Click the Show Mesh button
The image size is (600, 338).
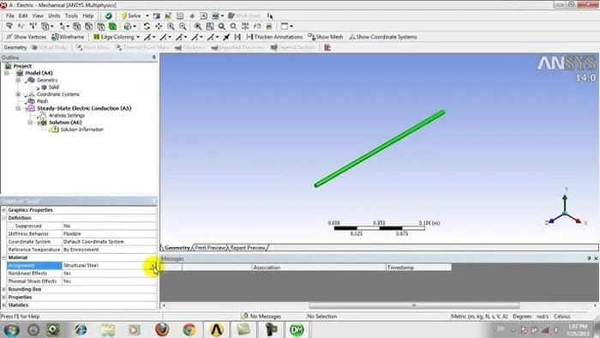click(x=326, y=37)
